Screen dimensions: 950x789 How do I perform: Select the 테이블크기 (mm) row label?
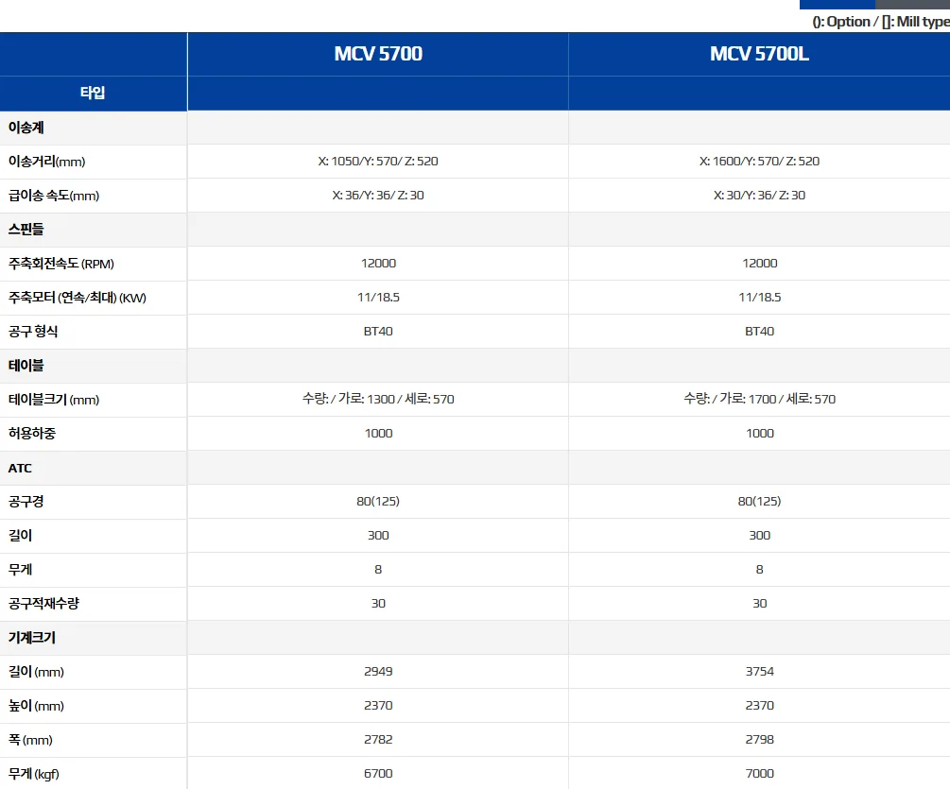coord(53,400)
